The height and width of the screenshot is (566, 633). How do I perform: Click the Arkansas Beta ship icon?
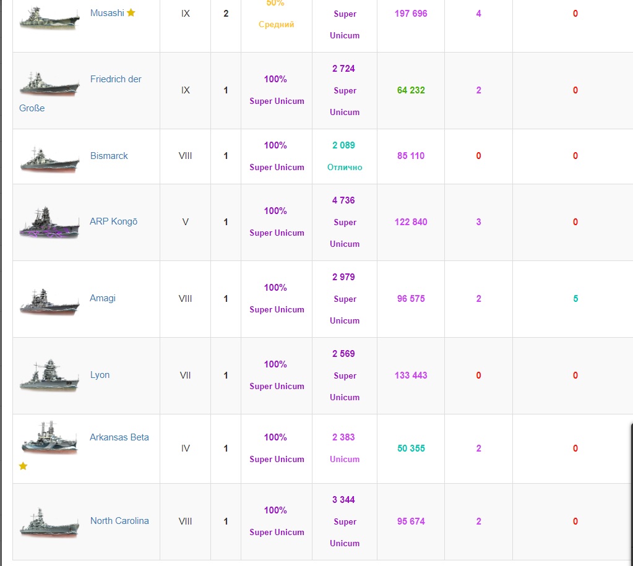click(50, 438)
